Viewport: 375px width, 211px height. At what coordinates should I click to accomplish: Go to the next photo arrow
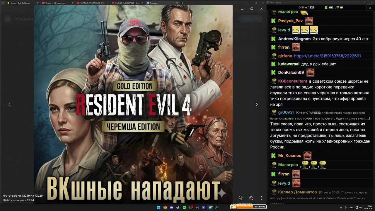pyautogui.click(x=257, y=104)
